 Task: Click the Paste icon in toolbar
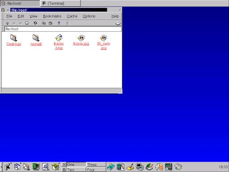click(x=51, y=23)
